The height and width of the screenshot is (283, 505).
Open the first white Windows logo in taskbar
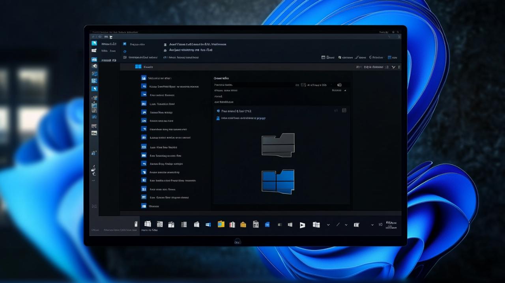(x=148, y=224)
